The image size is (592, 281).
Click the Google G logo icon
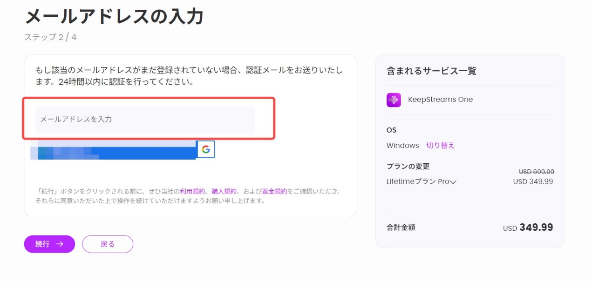pyautogui.click(x=205, y=149)
